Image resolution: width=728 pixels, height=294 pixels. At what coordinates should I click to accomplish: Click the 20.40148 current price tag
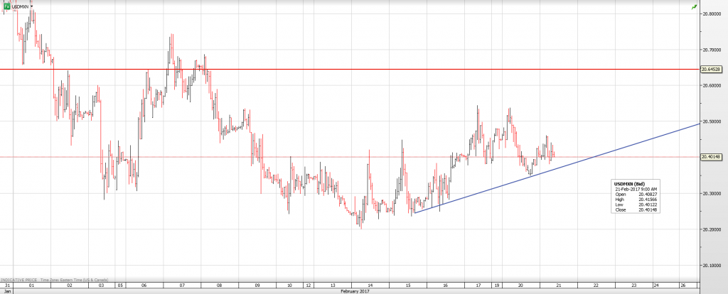coord(712,157)
